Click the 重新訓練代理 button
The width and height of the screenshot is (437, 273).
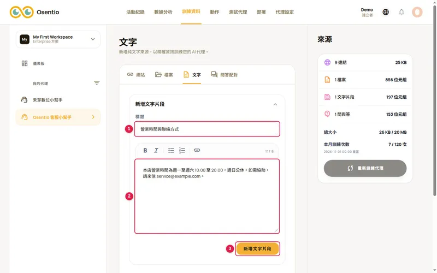[365, 168]
